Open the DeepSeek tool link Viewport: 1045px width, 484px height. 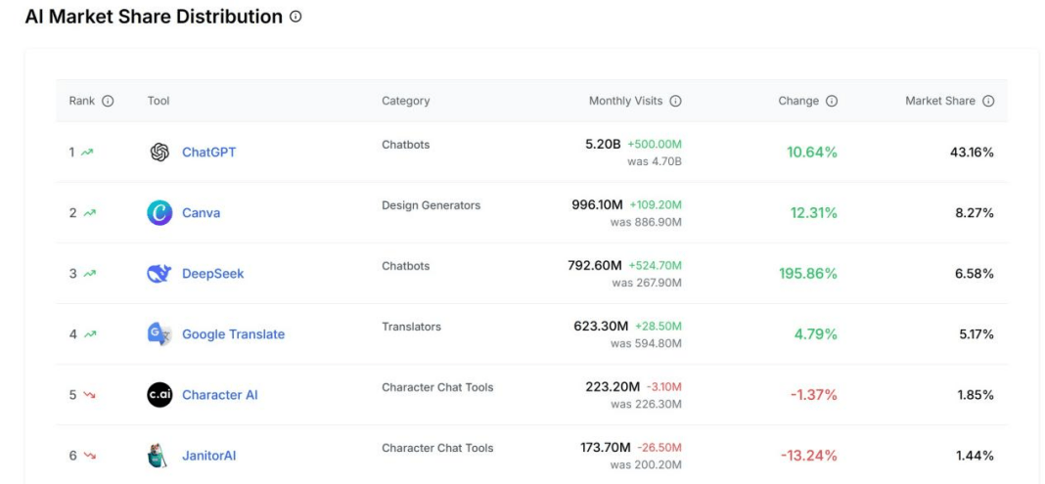[212, 274]
